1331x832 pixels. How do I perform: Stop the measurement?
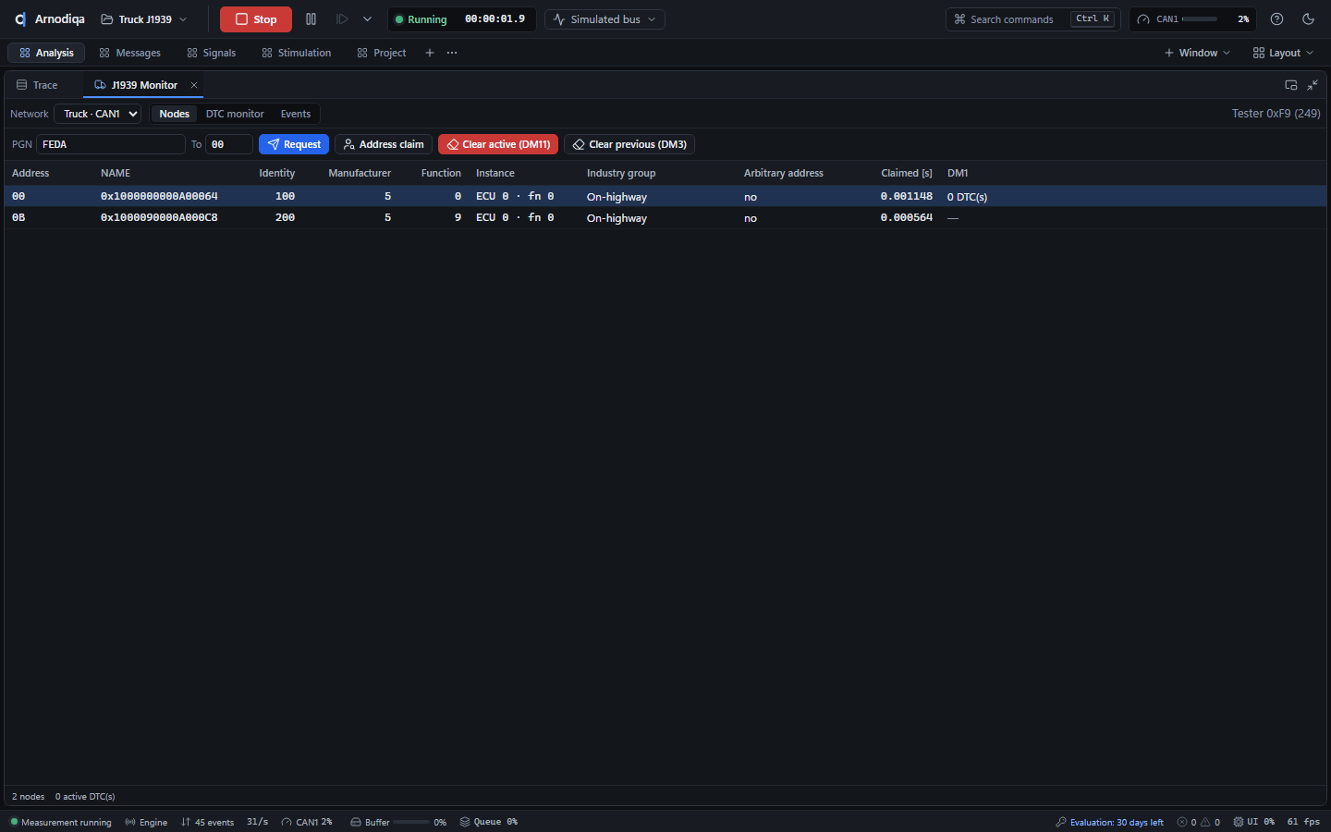[256, 19]
